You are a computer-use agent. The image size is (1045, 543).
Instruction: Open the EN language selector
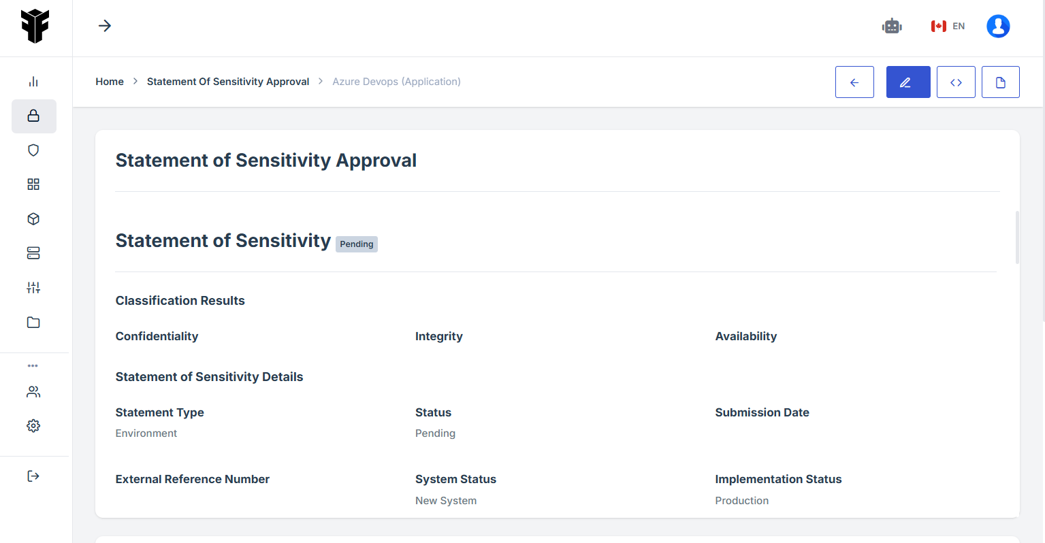(948, 27)
